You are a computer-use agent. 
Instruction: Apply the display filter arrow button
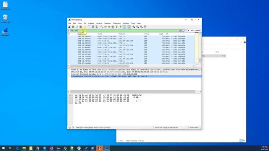(183, 31)
